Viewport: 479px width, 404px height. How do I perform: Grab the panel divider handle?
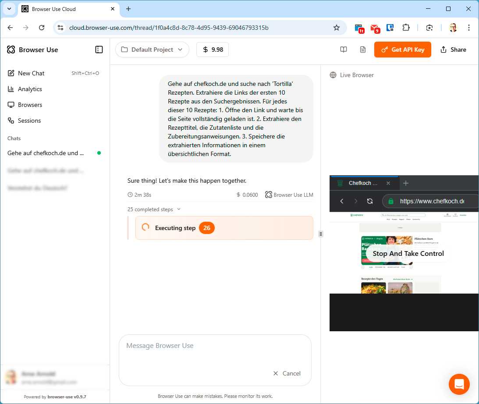(320, 234)
